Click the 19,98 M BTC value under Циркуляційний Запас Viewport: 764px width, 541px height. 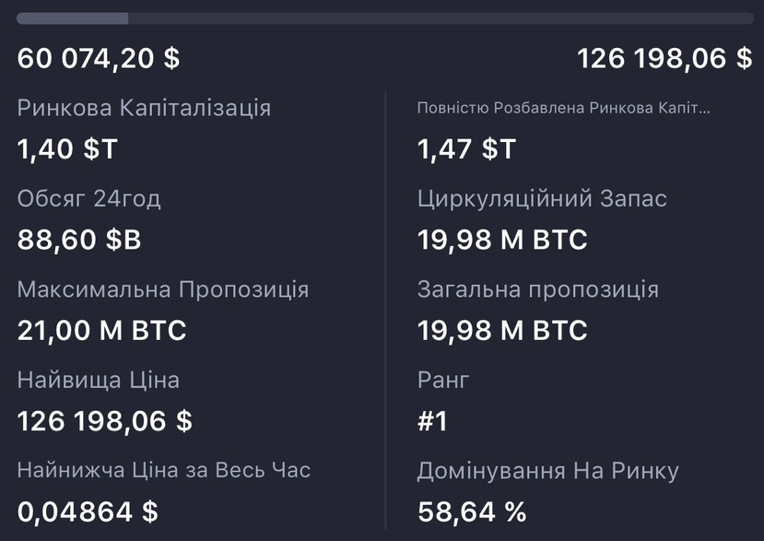(502, 240)
